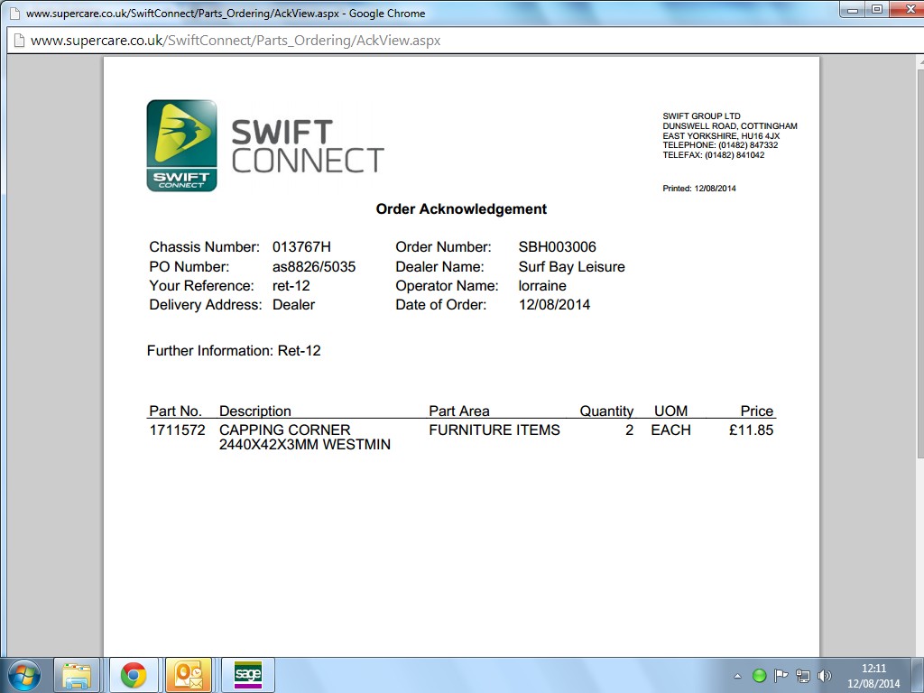Image resolution: width=924 pixels, height=693 pixels.
Task: Open the taskbar clock showing 12:11
Action: [873, 676]
